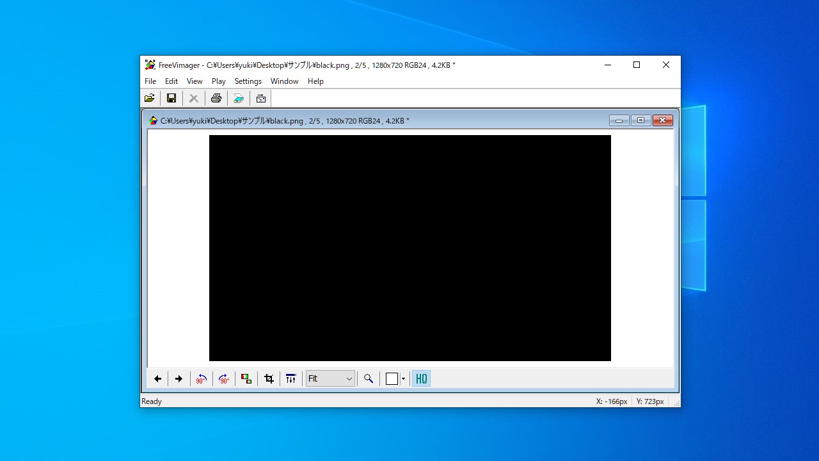The height and width of the screenshot is (461, 819).
Task: Click the grayed Delete X icon
Action: point(193,98)
